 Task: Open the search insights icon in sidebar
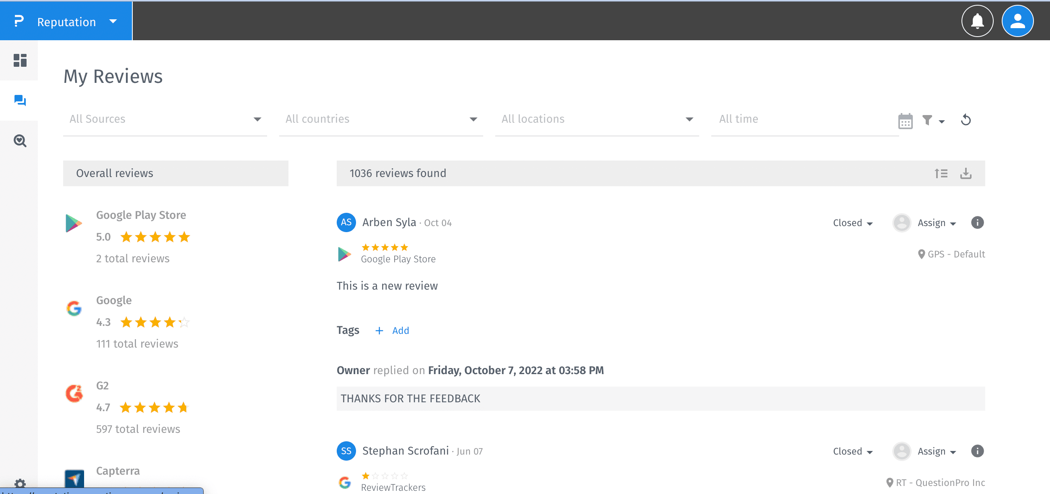(x=20, y=141)
